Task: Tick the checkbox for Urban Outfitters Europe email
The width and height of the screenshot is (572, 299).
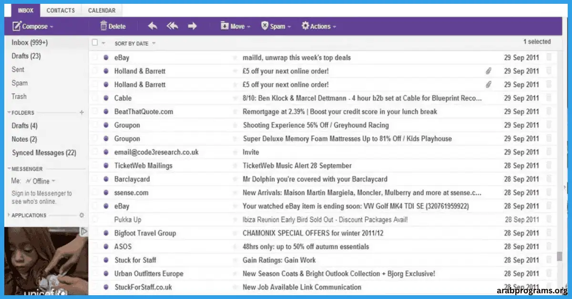Action: click(x=95, y=274)
